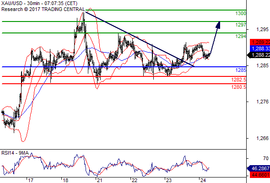Image resolution: width=270 pixels, height=183 pixels.
Task: Click the upward projection arrow head
Action: coord(218,25)
